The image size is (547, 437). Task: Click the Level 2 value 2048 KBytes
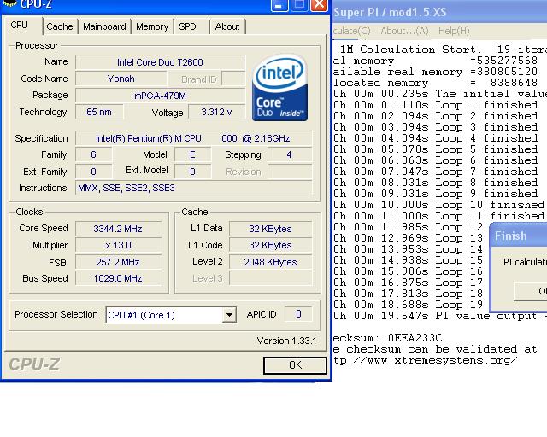(x=270, y=262)
